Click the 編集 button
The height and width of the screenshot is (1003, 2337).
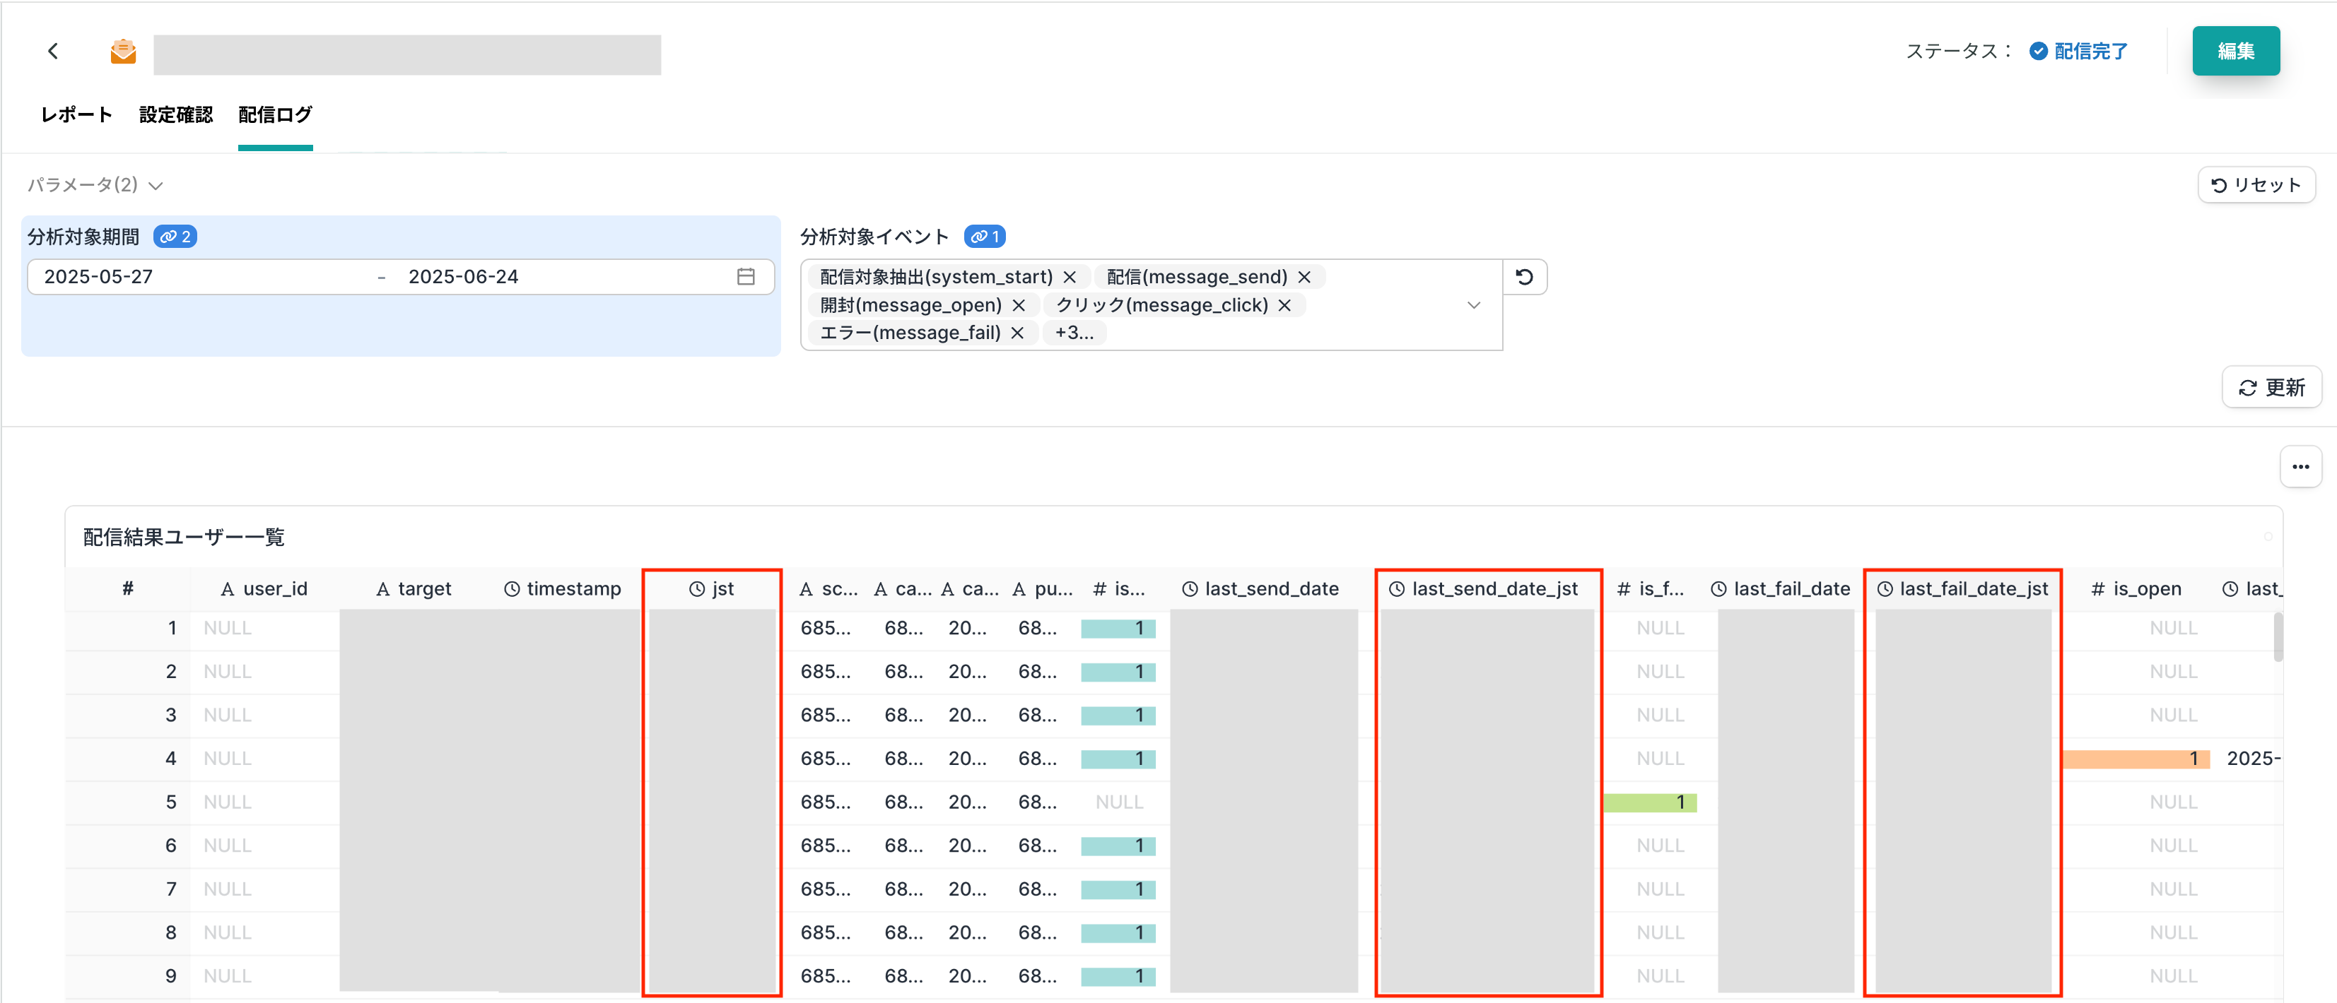click(x=2235, y=52)
